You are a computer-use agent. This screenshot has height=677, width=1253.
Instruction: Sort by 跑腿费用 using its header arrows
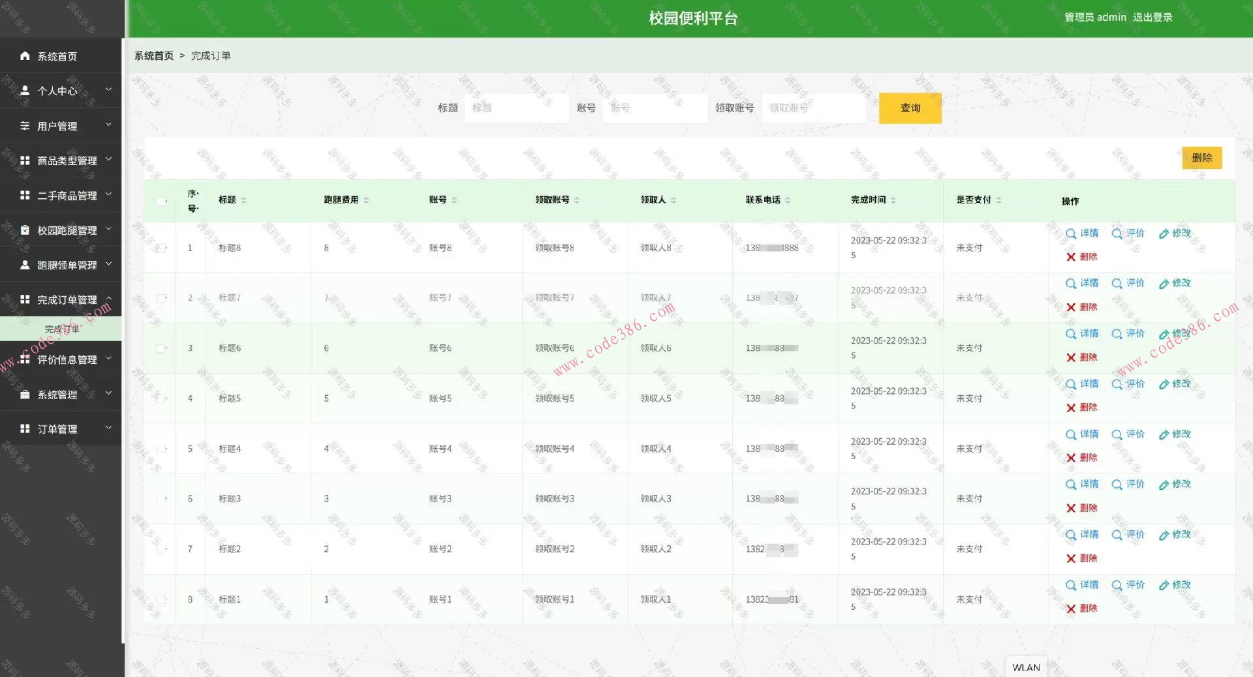coord(366,200)
